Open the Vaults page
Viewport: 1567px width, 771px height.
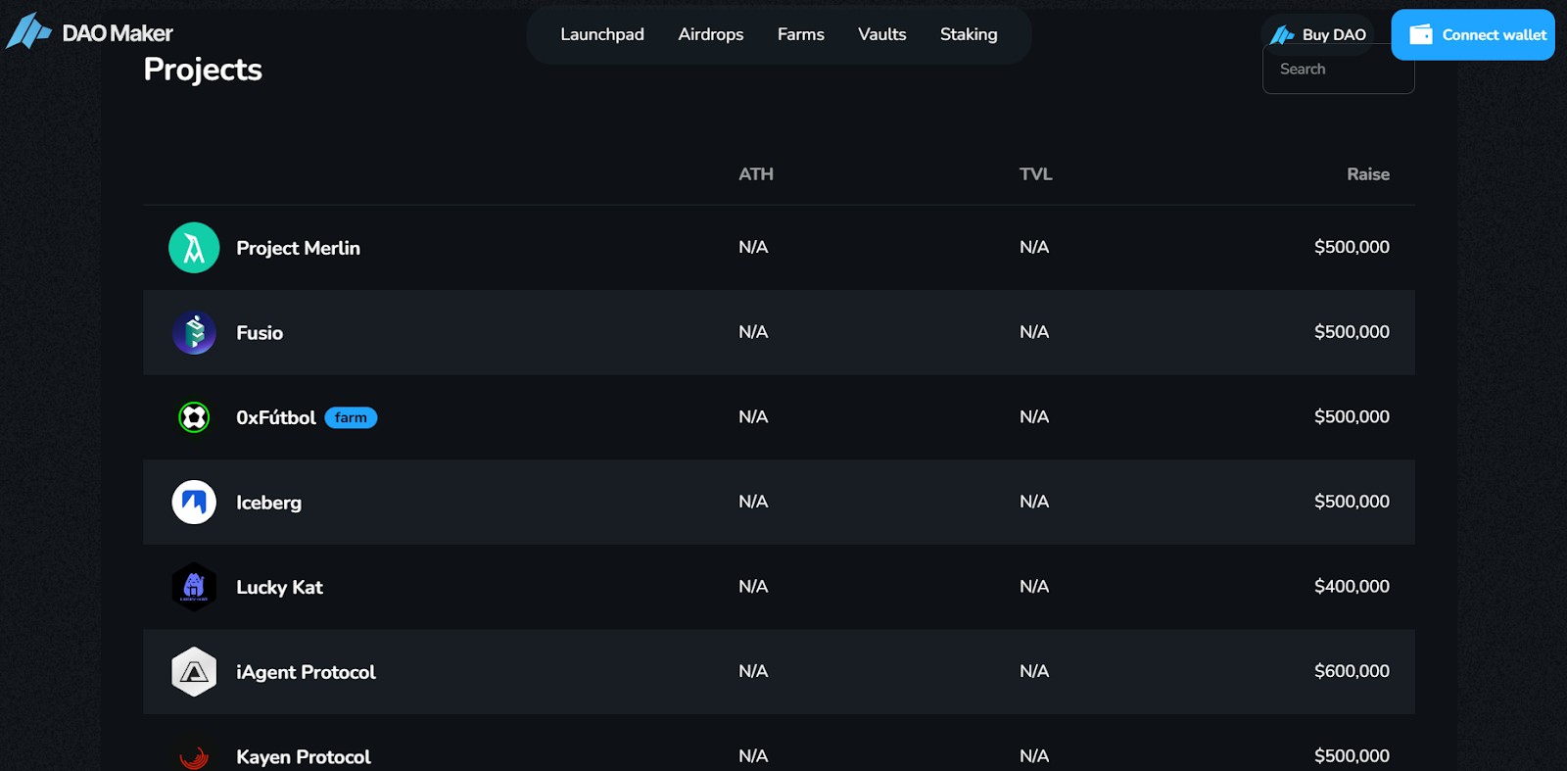pyautogui.click(x=882, y=34)
